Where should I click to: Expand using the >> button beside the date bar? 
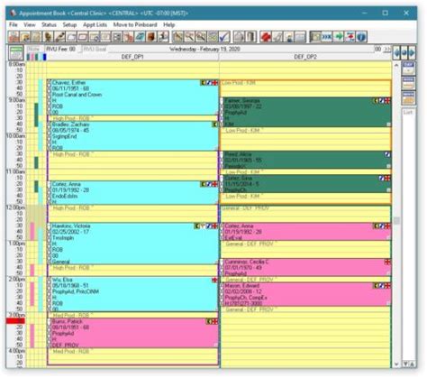[387, 49]
